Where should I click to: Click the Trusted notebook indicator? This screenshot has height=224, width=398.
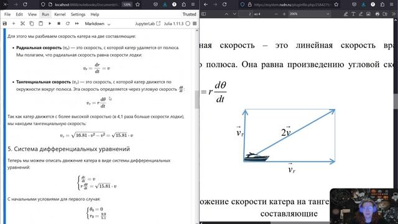(189, 14)
